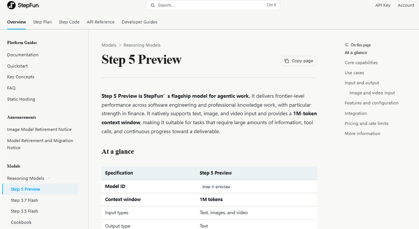The width and height of the screenshot is (419, 229).
Task: Jump to Image and video input
Action: pos(372,93)
